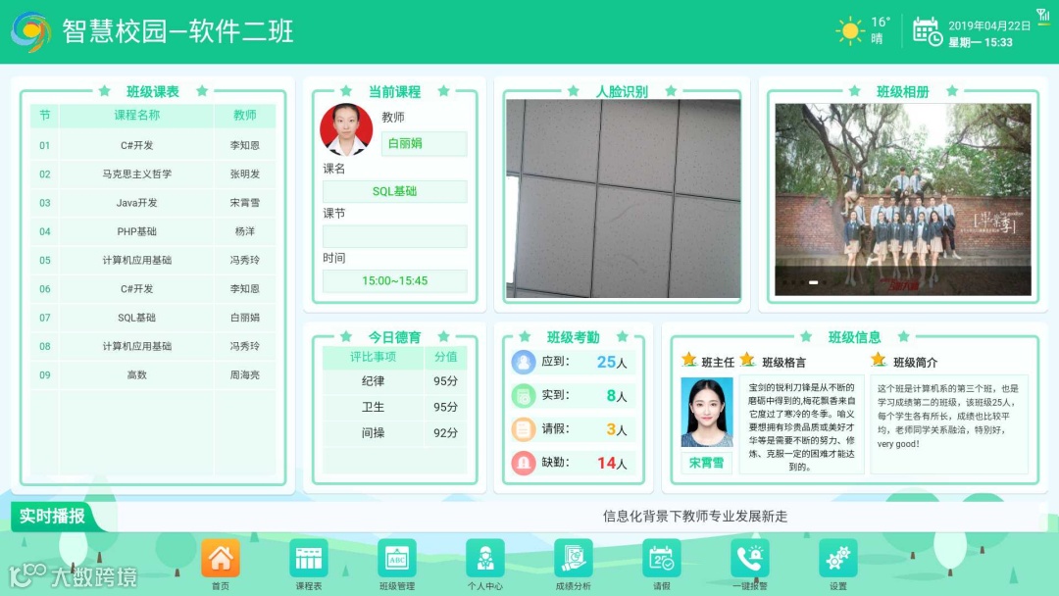
Task: Select the active album slide indicator
Action: (813, 282)
